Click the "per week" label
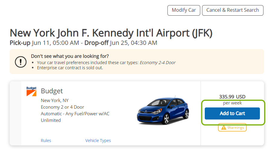The height and width of the screenshot is (152, 268). [x=232, y=103]
